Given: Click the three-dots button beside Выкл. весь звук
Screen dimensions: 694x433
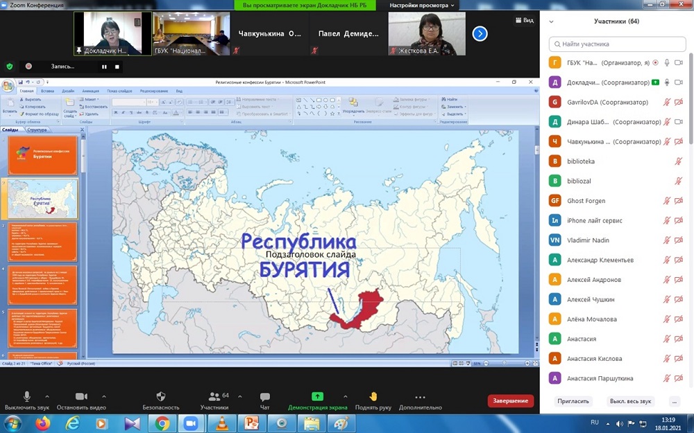Looking at the screenshot, I should [x=675, y=401].
